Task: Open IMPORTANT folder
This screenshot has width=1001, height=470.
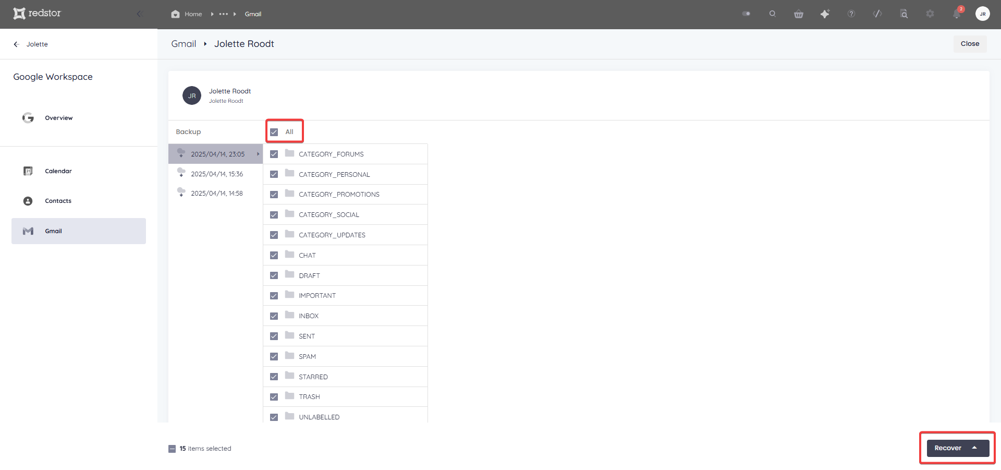Action: click(318, 296)
